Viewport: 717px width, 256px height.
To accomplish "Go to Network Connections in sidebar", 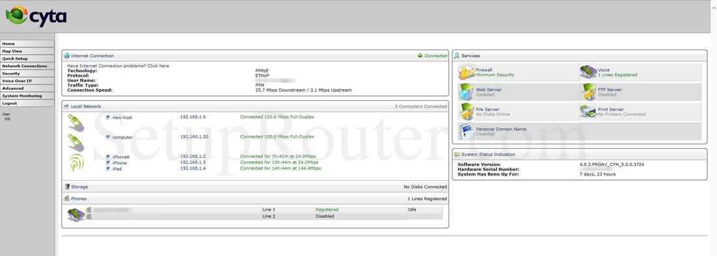I will coord(27,66).
